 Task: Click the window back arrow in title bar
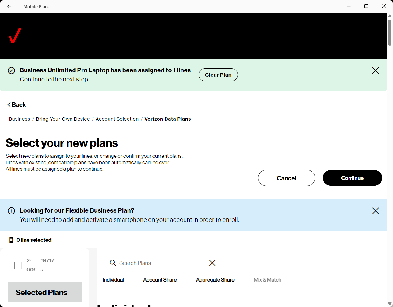9,6
